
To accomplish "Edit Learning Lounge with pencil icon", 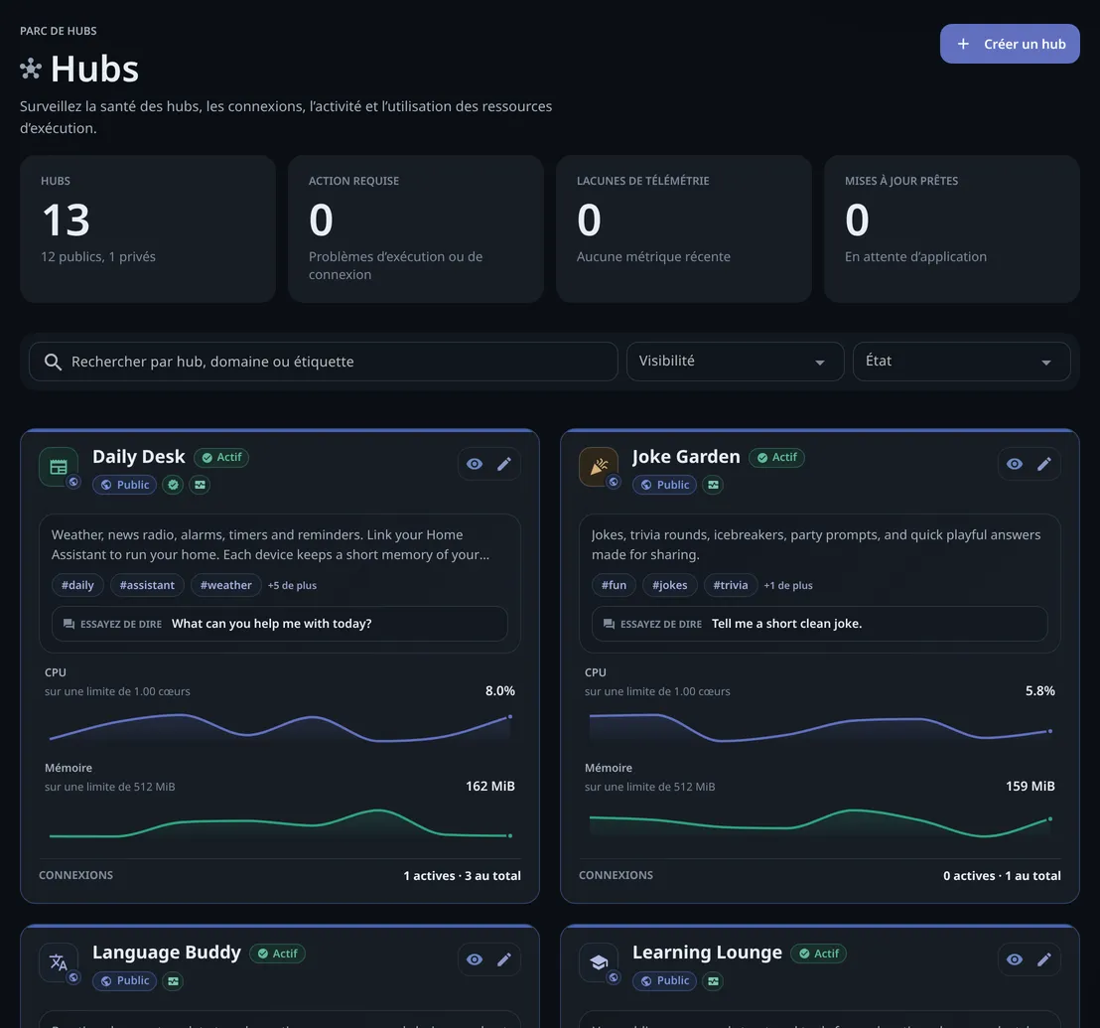I will coord(1043,959).
